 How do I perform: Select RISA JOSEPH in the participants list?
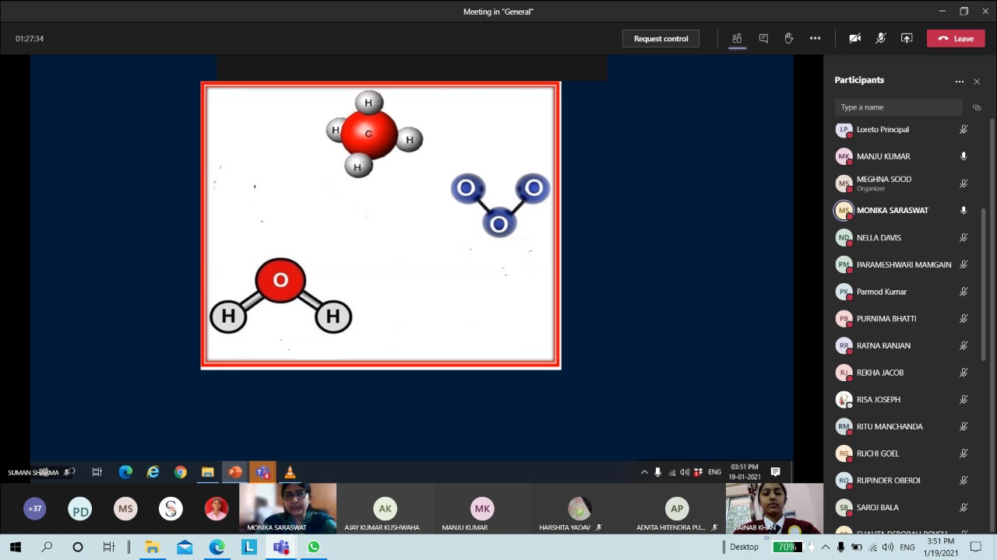[x=878, y=400]
